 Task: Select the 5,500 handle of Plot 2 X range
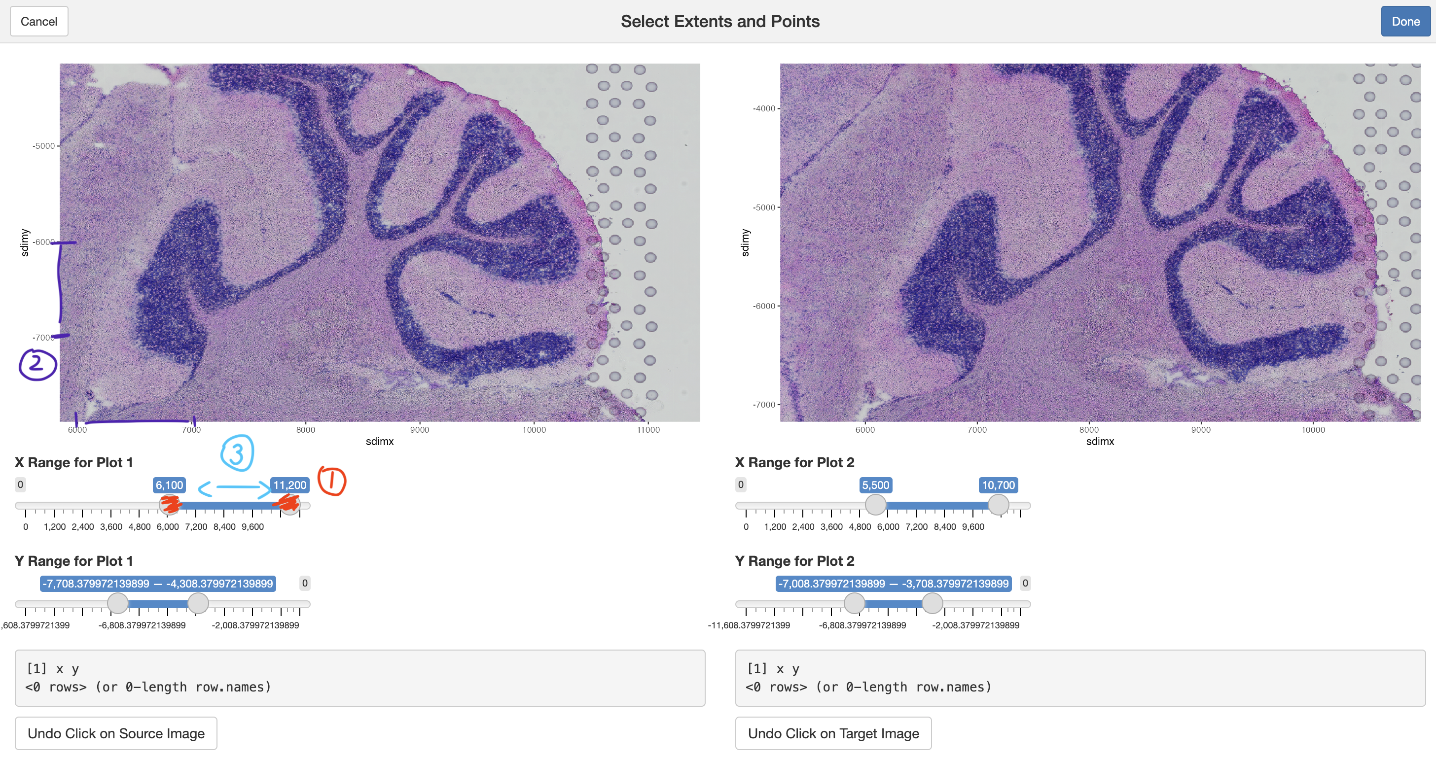point(875,505)
